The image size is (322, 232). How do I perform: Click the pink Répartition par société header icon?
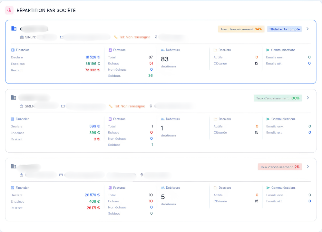(x=9, y=10)
